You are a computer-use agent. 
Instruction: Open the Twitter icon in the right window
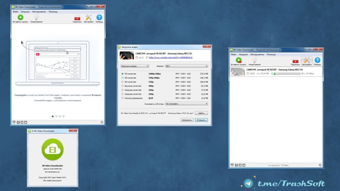(x=240, y=165)
